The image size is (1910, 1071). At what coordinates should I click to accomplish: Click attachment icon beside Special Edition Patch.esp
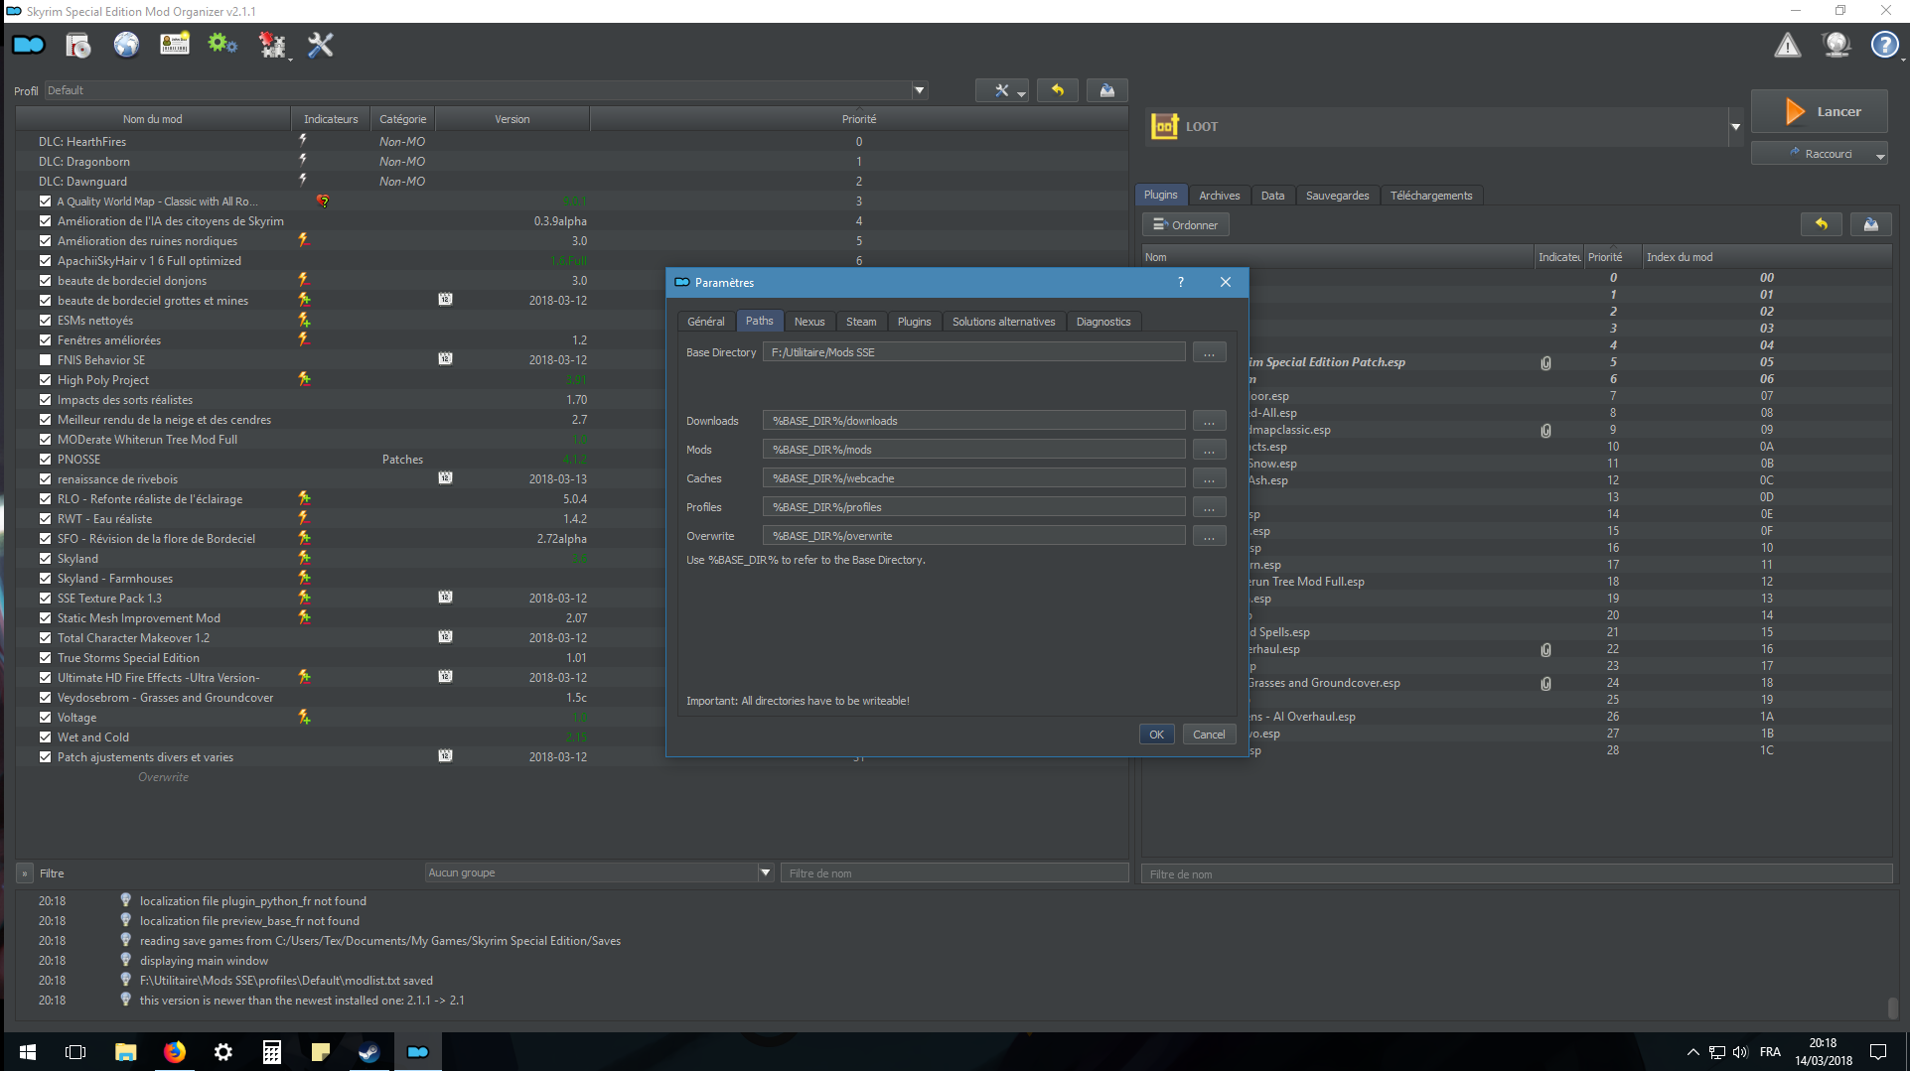pyautogui.click(x=1546, y=362)
